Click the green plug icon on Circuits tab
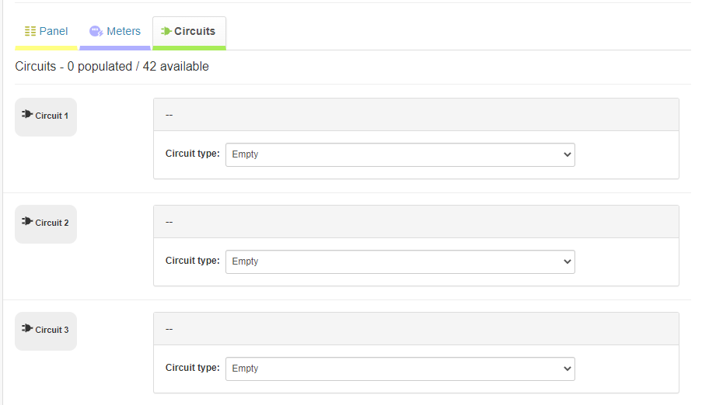 [166, 32]
